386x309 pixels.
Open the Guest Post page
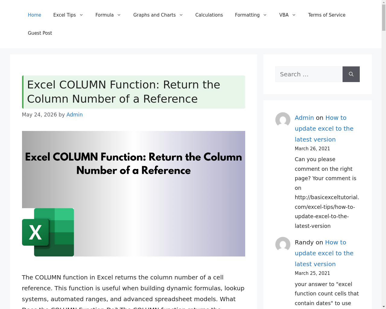pos(40,33)
